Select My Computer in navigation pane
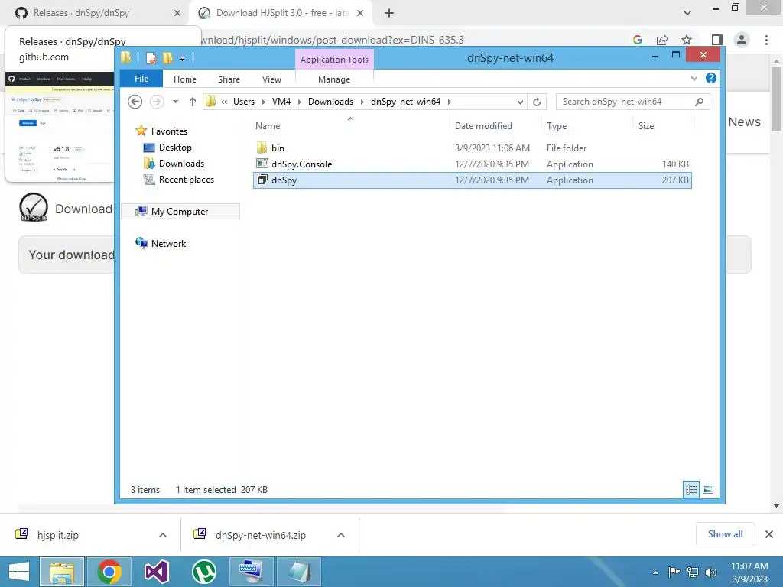The height and width of the screenshot is (587, 783). (x=180, y=211)
